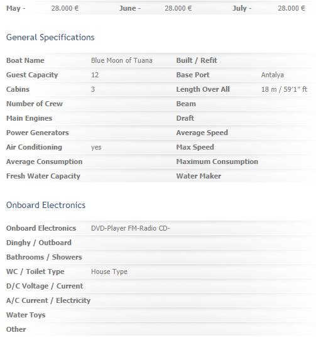Click the General Specifications heading
316x340 pixels.
[50, 38]
